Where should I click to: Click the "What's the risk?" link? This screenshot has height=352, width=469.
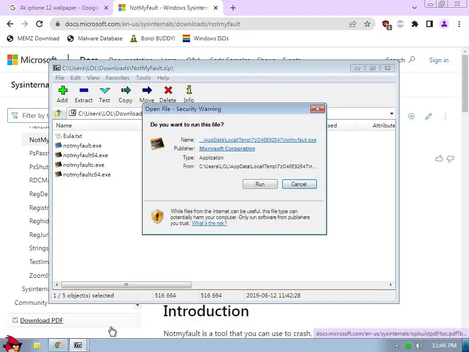point(209,223)
